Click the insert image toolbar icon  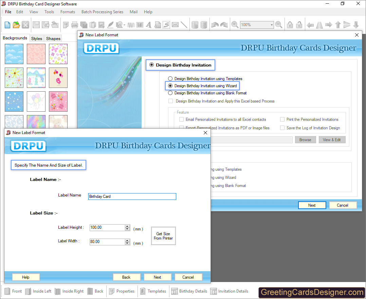(x=101, y=25)
